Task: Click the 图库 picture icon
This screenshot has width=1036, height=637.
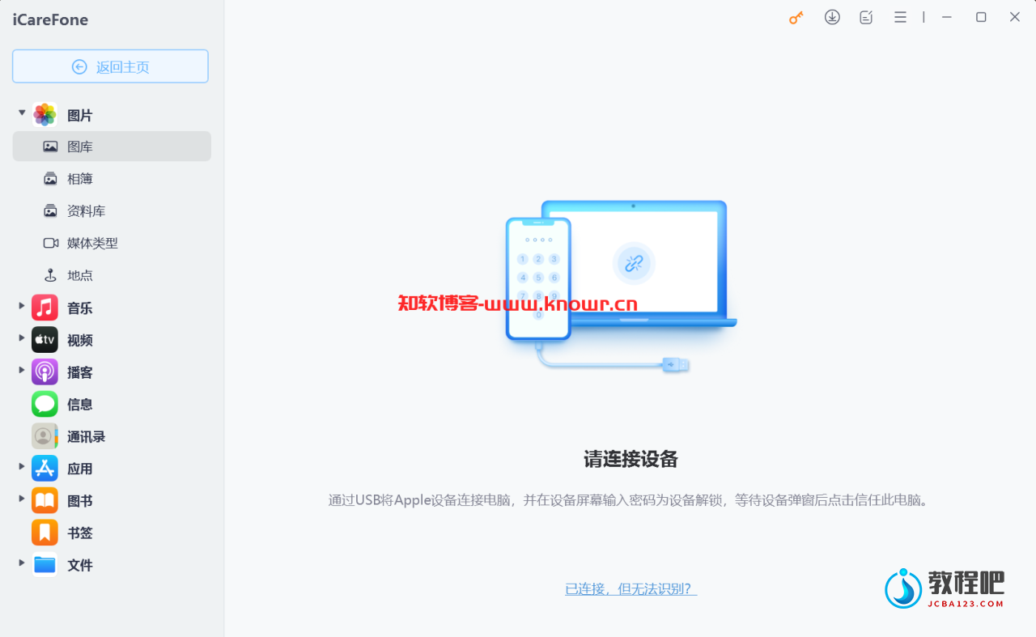Action: click(51, 147)
